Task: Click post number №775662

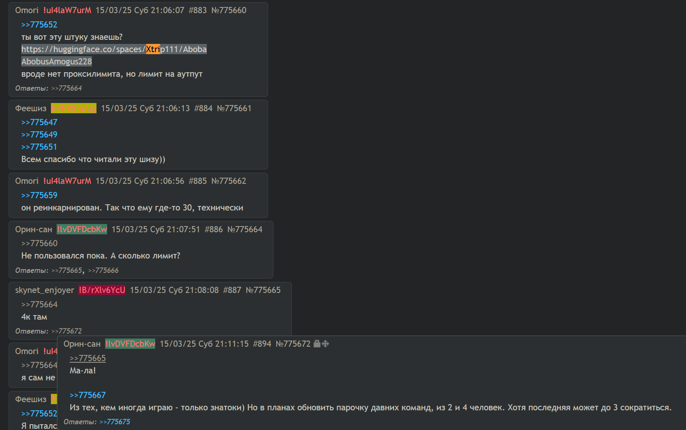Action: coord(229,181)
